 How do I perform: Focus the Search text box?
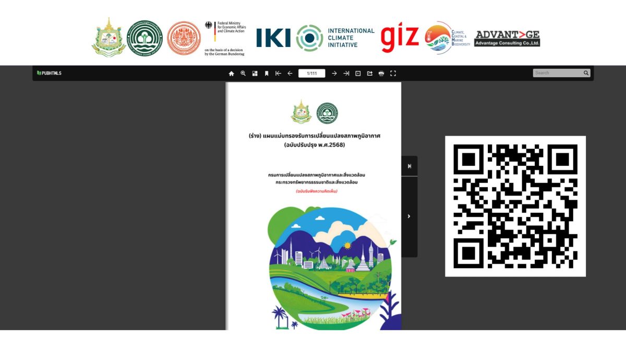(557, 73)
